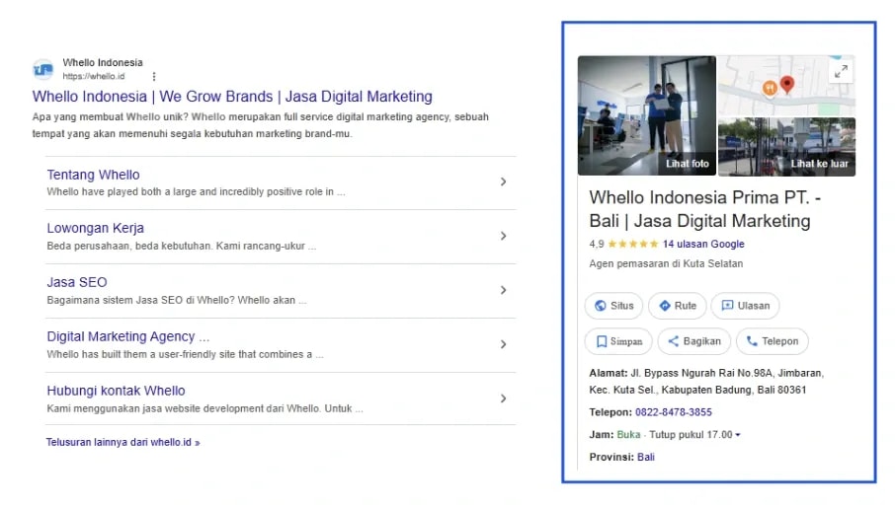Image resolution: width=895 pixels, height=507 pixels.
Task: Expand the Jasa SEO sitelink chevron
Action: click(503, 290)
